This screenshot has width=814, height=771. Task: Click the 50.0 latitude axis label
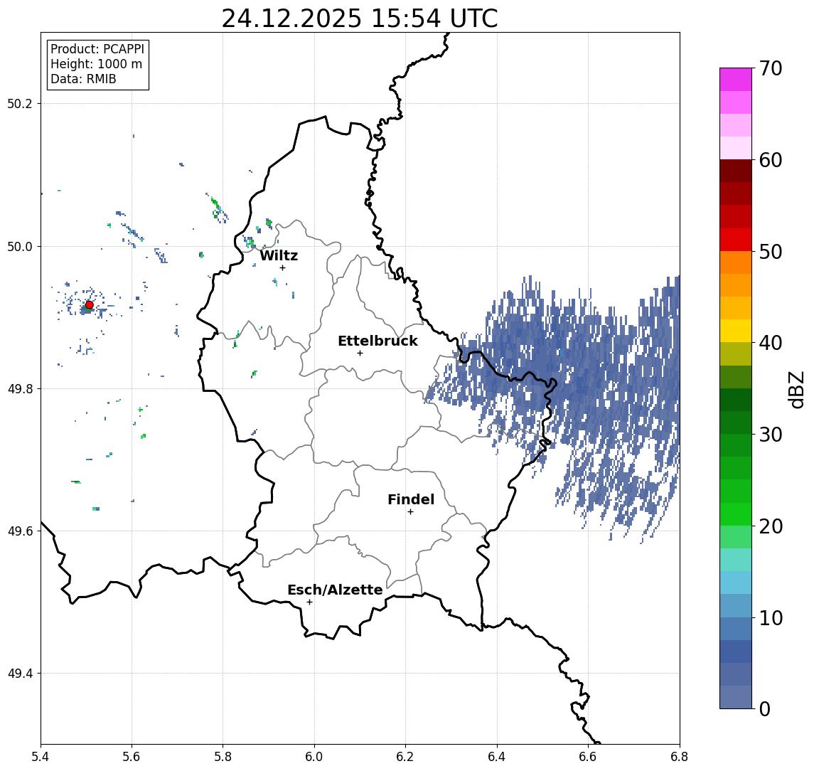20,246
